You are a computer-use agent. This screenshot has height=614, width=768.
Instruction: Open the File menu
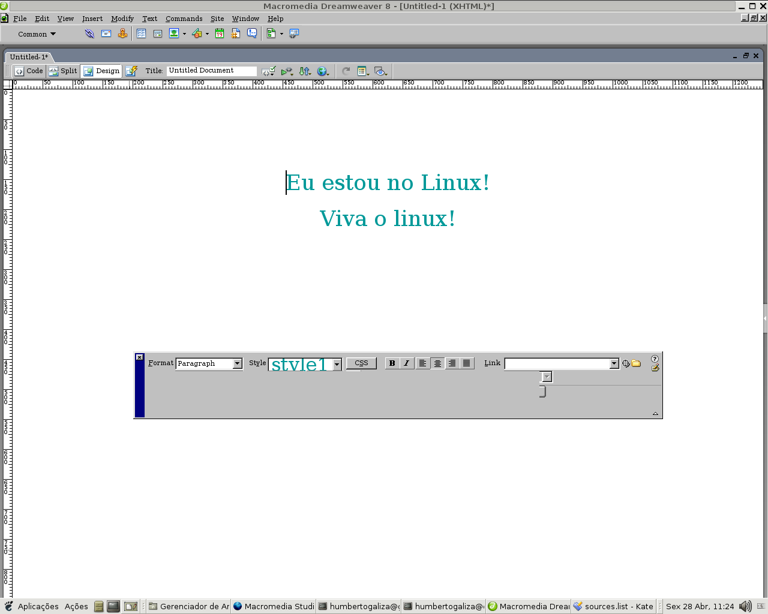20,19
